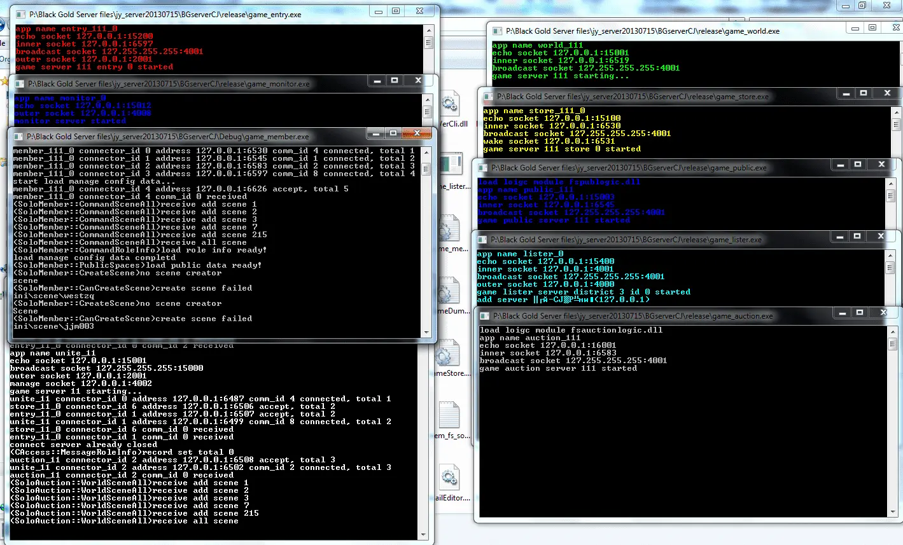This screenshot has height=545, width=903.
Task: Open game_auction.exe title bar icon menu
Action: [484, 316]
